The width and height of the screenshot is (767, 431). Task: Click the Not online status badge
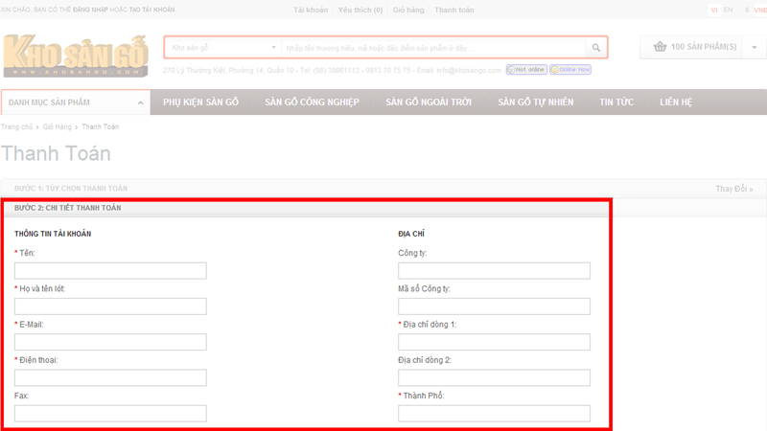526,70
